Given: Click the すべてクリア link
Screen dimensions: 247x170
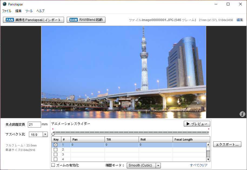Looking at the screenshot, I should [x=199, y=165].
